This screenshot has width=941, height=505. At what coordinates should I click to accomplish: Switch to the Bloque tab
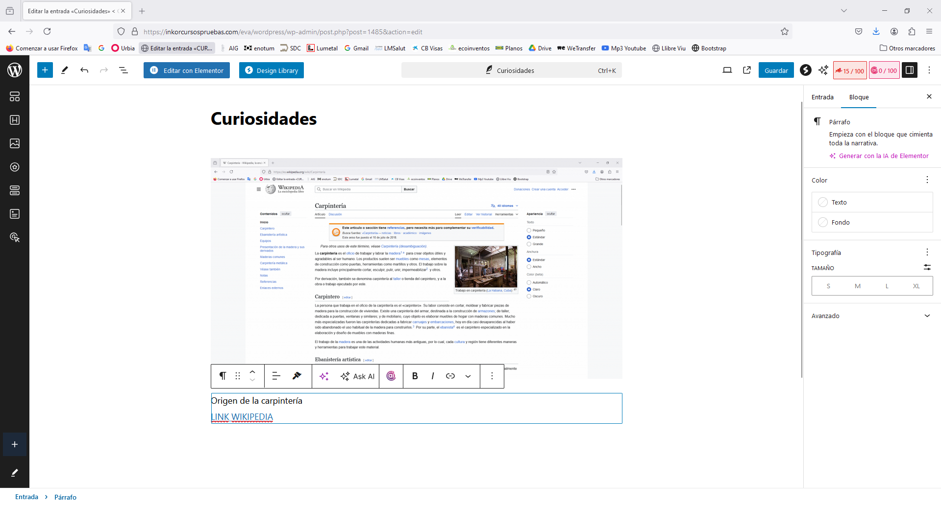click(859, 97)
